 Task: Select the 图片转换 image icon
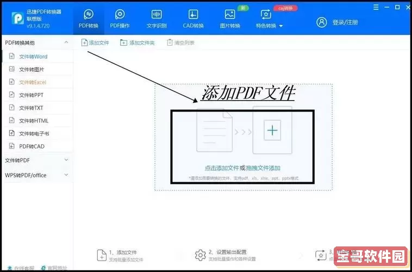coord(230,15)
